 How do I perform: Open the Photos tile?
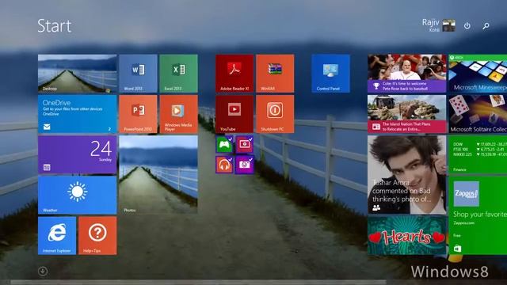(x=158, y=174)
